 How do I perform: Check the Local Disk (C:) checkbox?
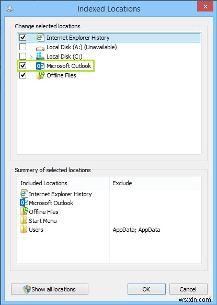[x=23, y=56]
